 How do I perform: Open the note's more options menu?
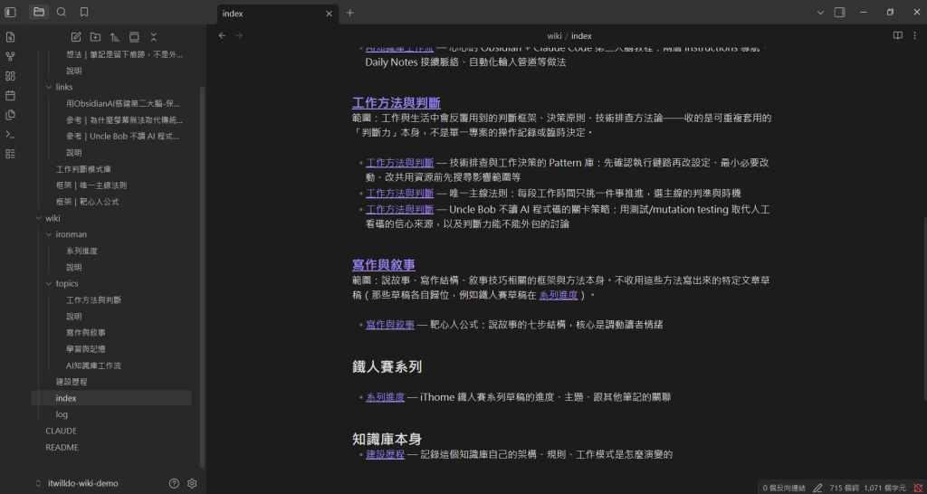tap(914, 35)
